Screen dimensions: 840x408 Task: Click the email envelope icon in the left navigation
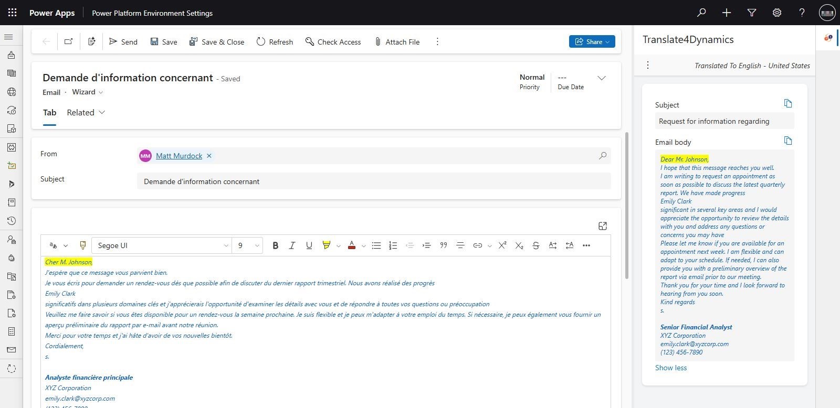coord(12,350)
